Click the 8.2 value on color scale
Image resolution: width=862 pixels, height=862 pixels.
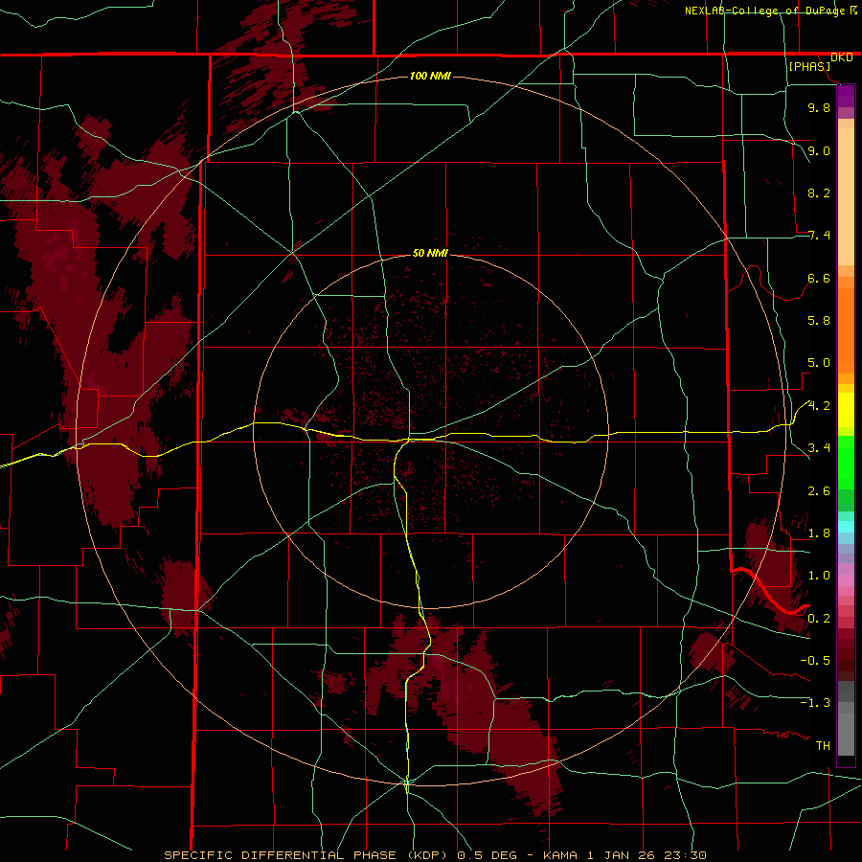click(819, 193)
